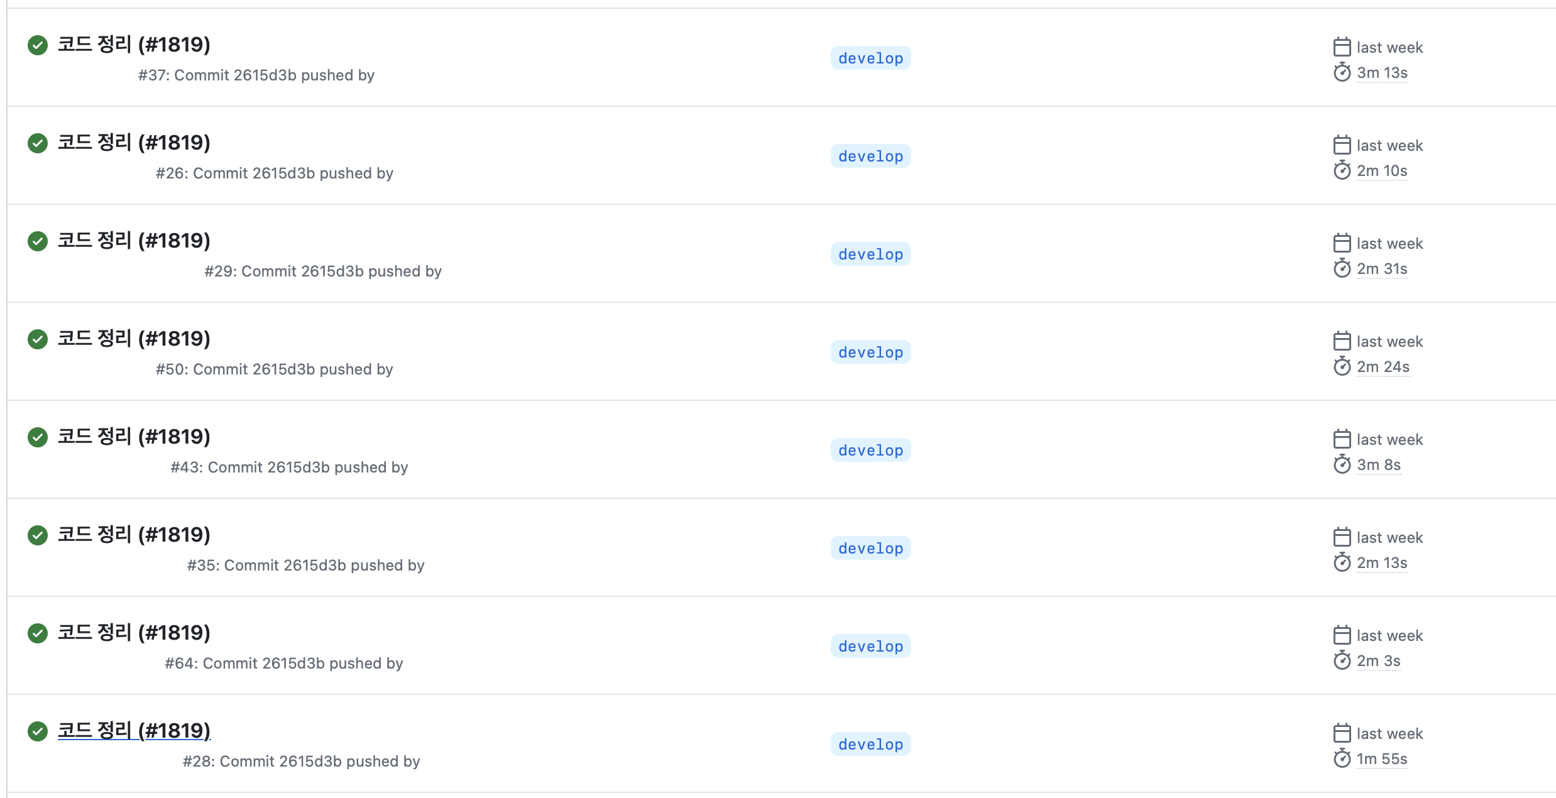Viewport: 1556px width, 798px height.
Task: Open the underlined 코드 정리 (#1819) run #28
Action: [x=134, y=731]
